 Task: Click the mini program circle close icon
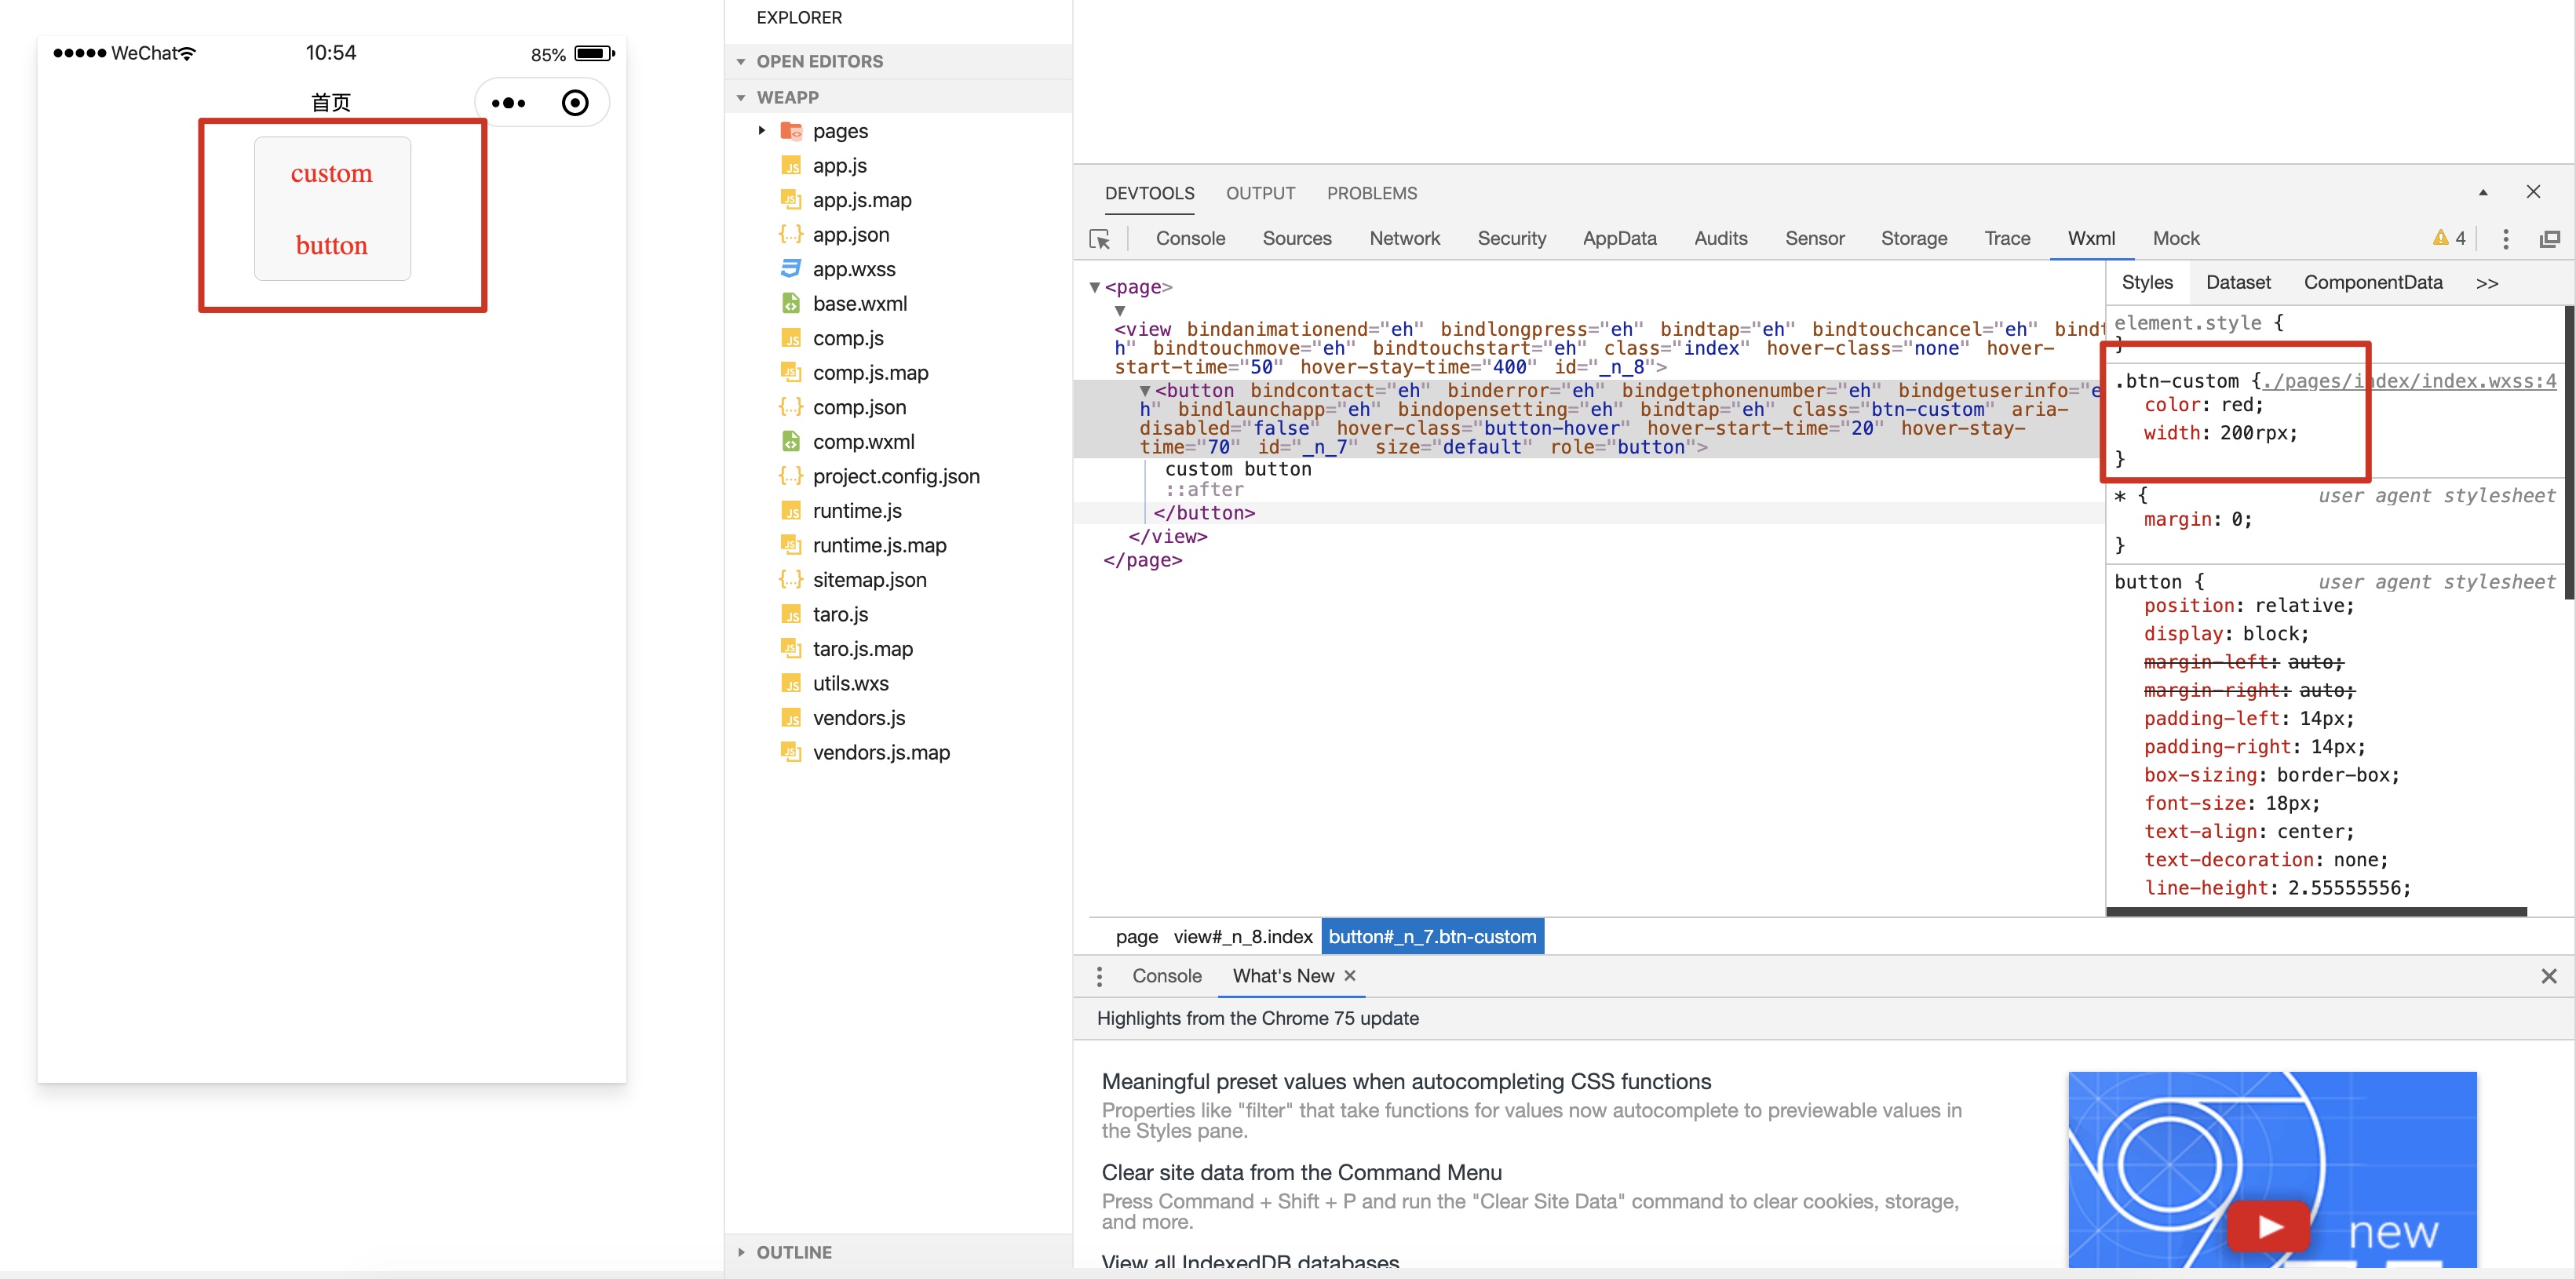point(575,103)
